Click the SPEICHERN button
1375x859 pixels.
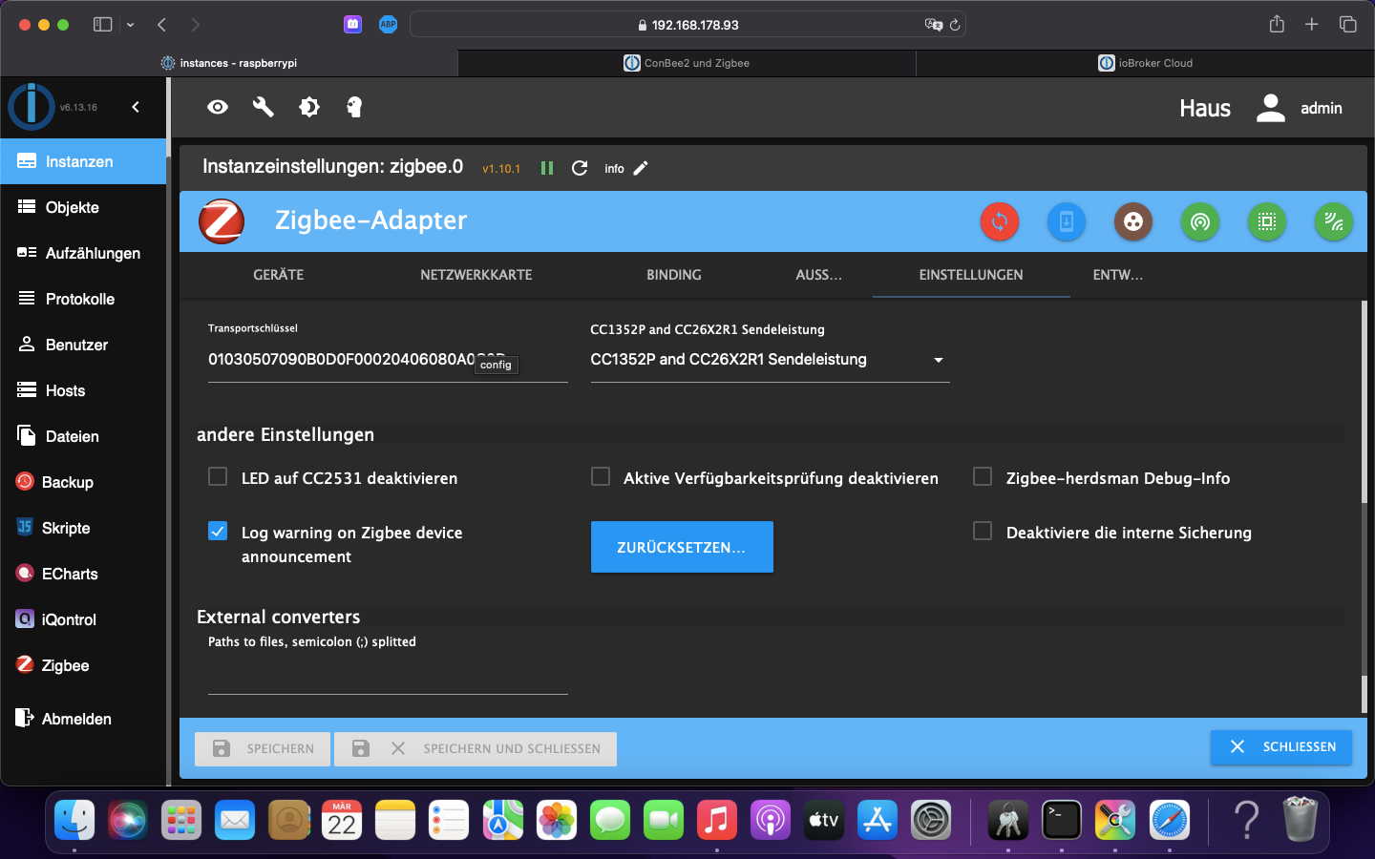(263, 749)
